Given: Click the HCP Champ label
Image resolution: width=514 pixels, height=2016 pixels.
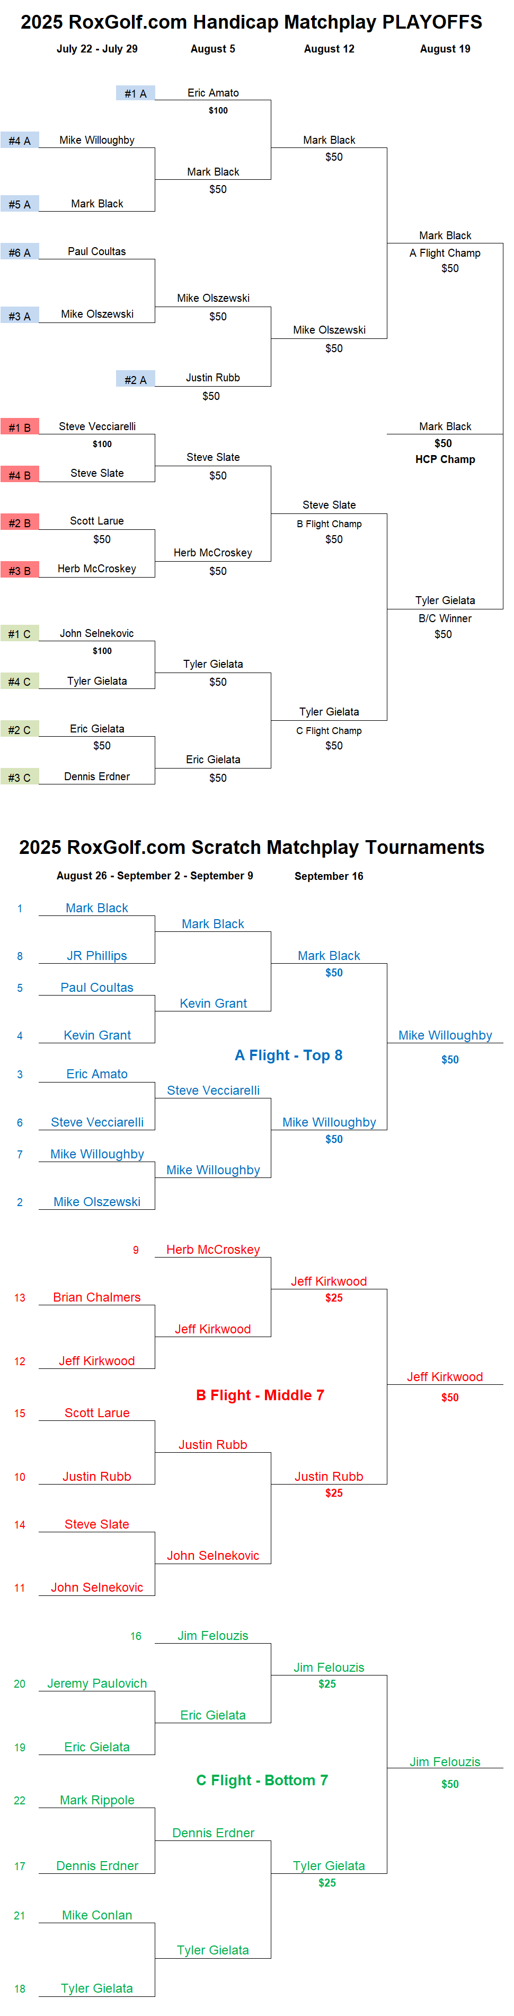Looking at the screenshot, I should 445,459.
